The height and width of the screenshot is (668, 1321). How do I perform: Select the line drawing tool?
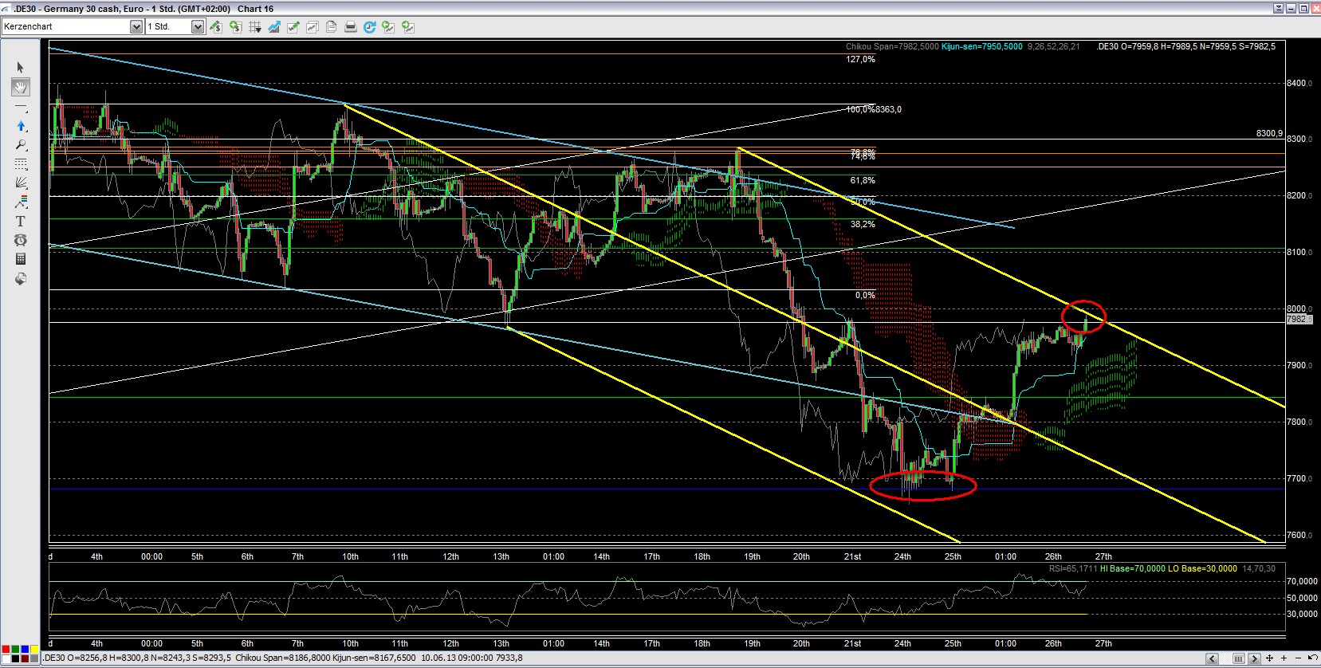coord(21,106)
